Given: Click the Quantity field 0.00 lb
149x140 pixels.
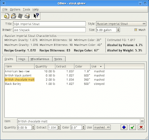Looking at the screenshot, I should click(24, 127).
